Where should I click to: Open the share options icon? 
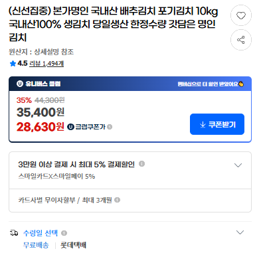241,40
